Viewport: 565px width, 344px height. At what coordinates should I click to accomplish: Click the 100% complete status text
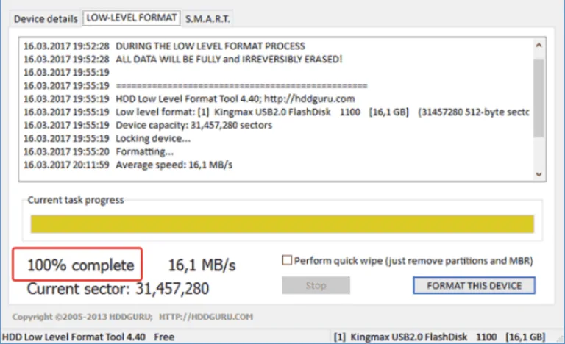coord(81,265)
